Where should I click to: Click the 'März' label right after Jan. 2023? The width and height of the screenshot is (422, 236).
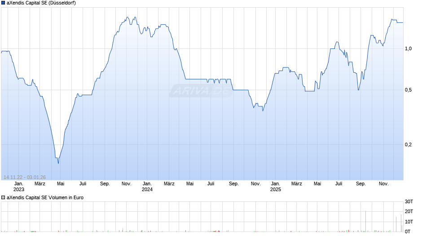(40, 184)
